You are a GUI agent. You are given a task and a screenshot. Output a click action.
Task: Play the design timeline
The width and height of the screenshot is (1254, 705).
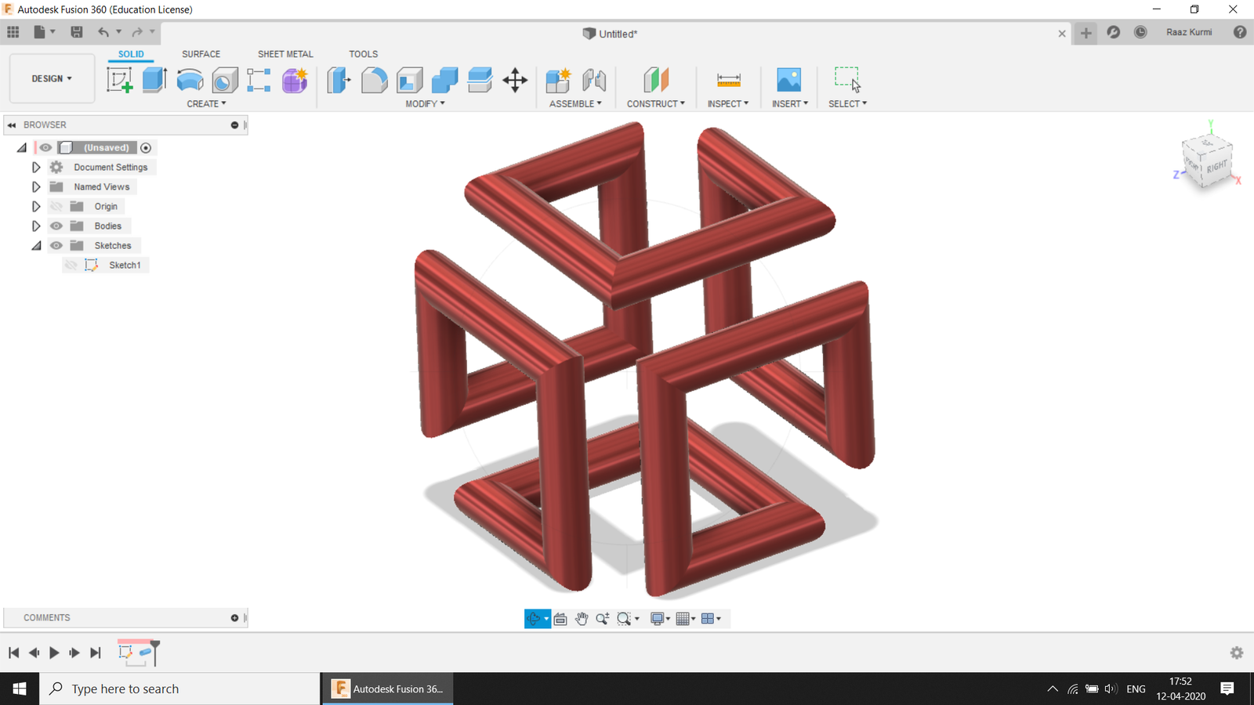click(54, 653)
